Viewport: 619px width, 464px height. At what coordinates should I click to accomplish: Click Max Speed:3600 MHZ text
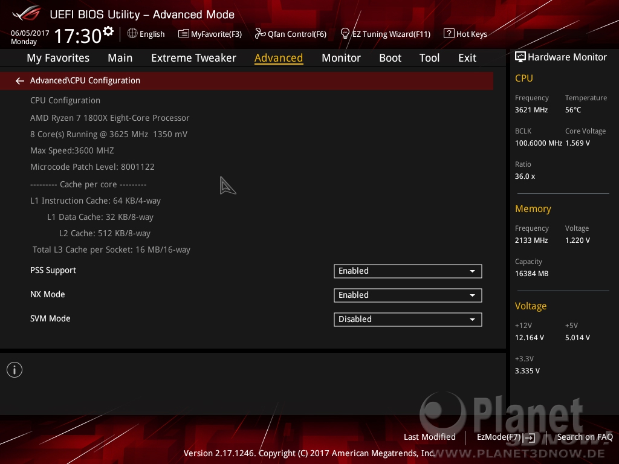point(72,150)
